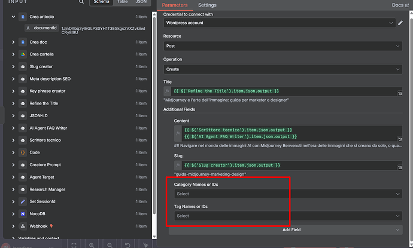Click the Add Field button

point(286,229)
